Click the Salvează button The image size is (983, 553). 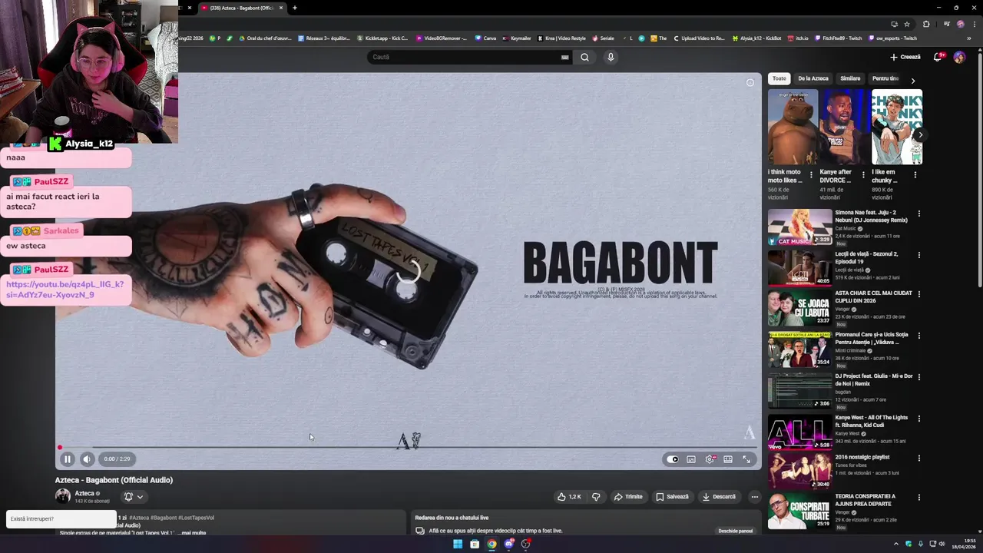pos(672,497)
